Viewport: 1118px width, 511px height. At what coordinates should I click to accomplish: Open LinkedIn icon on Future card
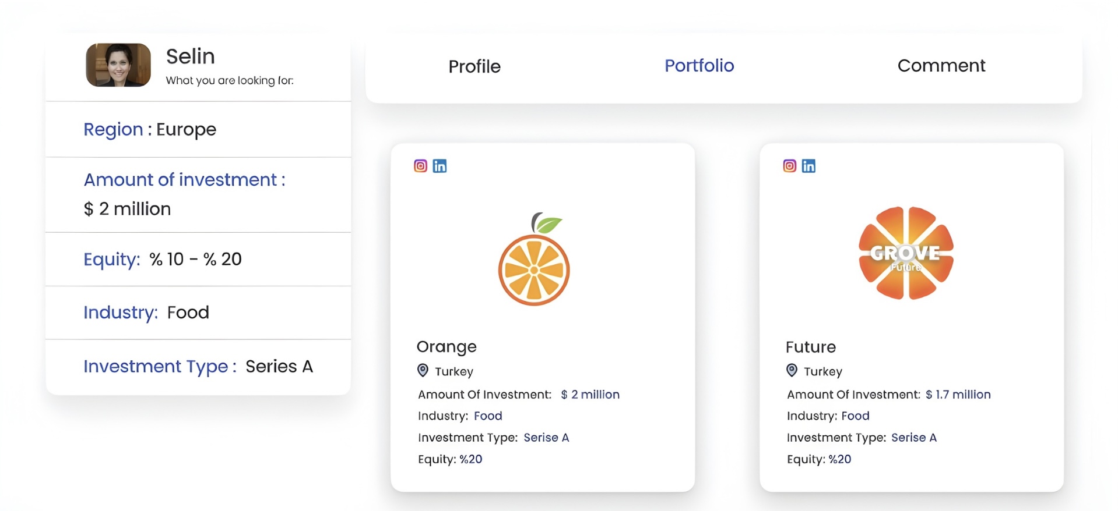coord(808,166)
